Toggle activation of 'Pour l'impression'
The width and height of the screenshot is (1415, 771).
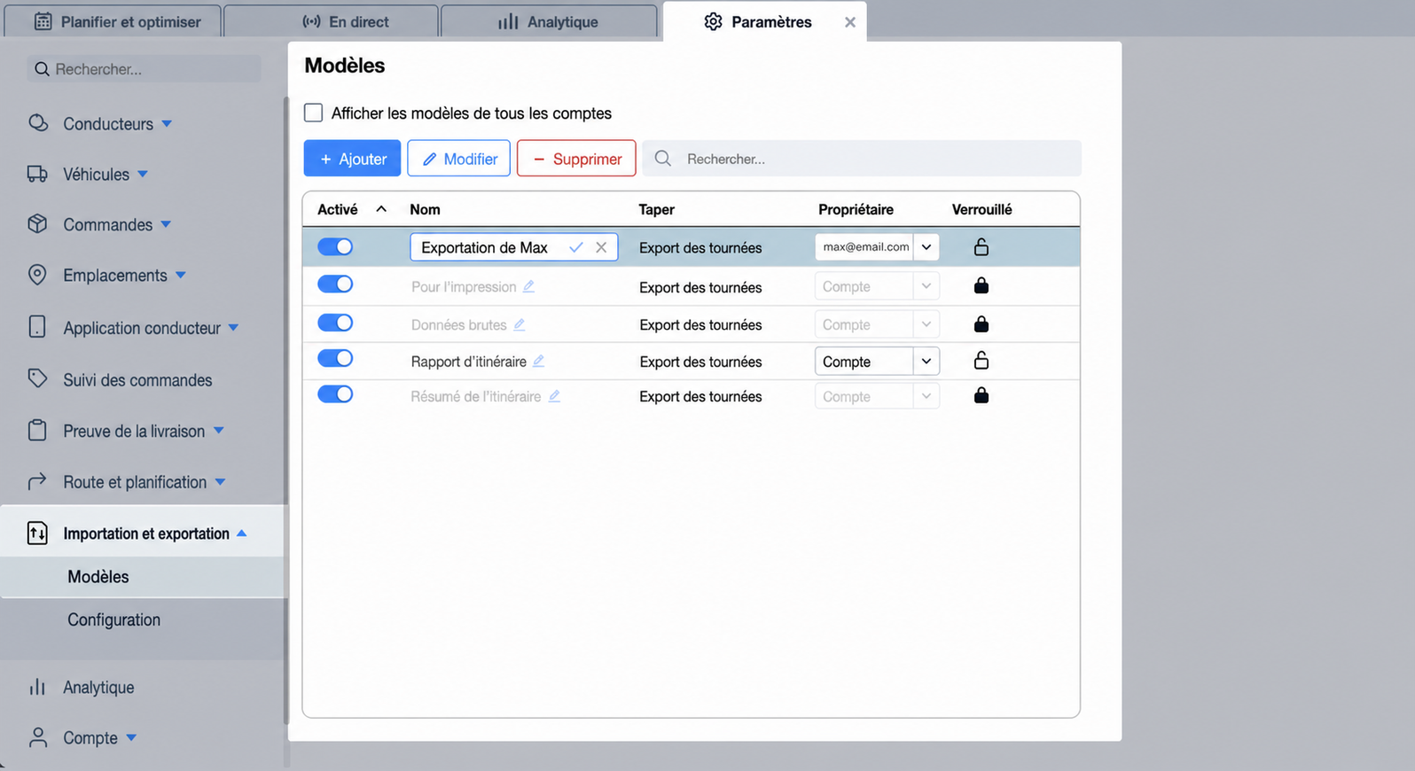pos(335,284)
